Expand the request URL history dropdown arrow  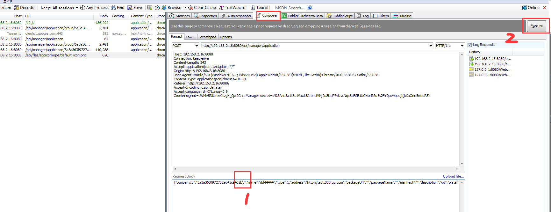coord(431,46)
